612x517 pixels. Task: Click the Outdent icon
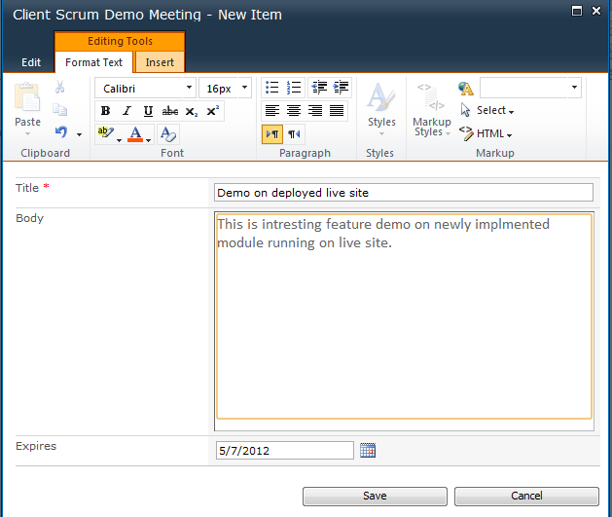tap(320, 87)
